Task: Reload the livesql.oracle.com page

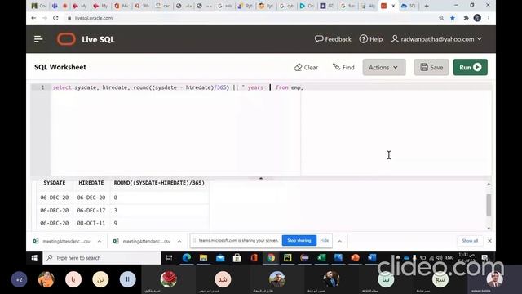Action: 55,18
